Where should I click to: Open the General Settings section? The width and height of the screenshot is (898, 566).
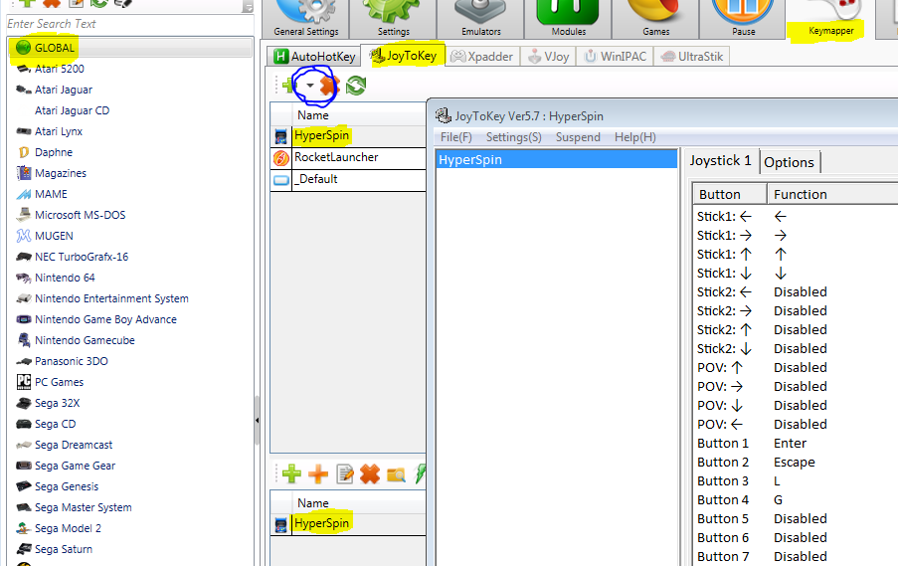306,19
